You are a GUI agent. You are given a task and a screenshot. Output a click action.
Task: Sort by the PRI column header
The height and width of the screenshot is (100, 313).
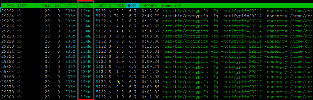(46, 6)
